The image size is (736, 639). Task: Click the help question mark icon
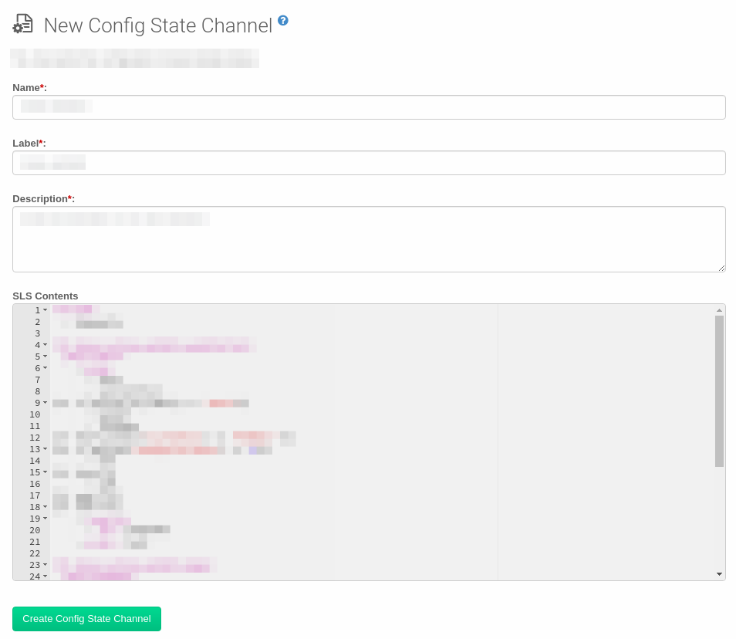[x=283, y=21]
